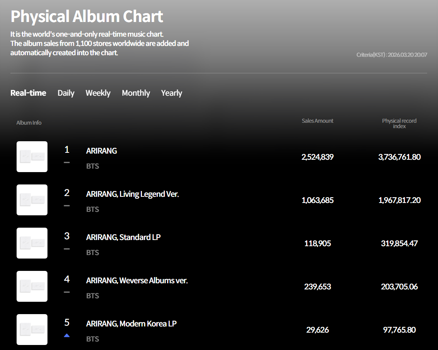Click BTS artist name under rank 1 album
This screenshot has height=350, width=438.
pyautogui.click(x=93, y=166)
